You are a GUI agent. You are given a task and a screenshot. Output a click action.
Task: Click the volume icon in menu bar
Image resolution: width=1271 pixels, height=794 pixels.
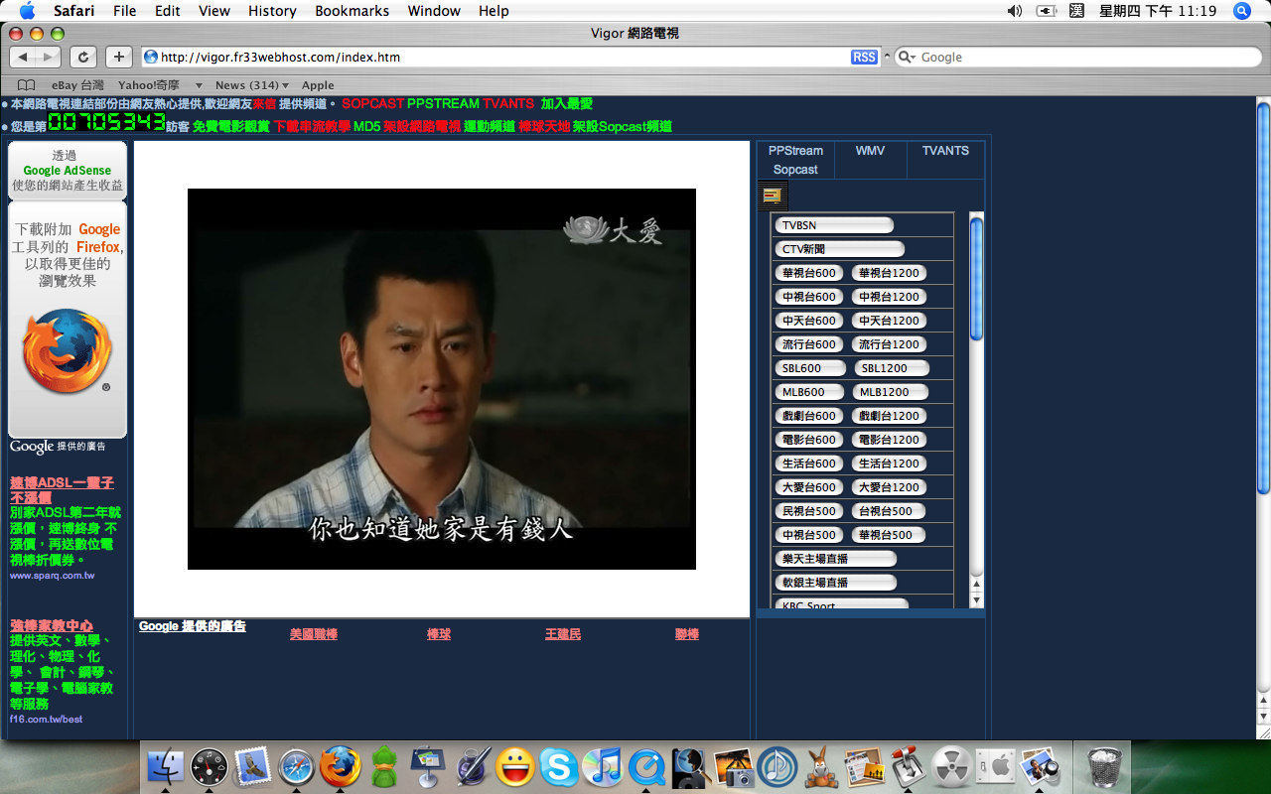pos(1014,11)
